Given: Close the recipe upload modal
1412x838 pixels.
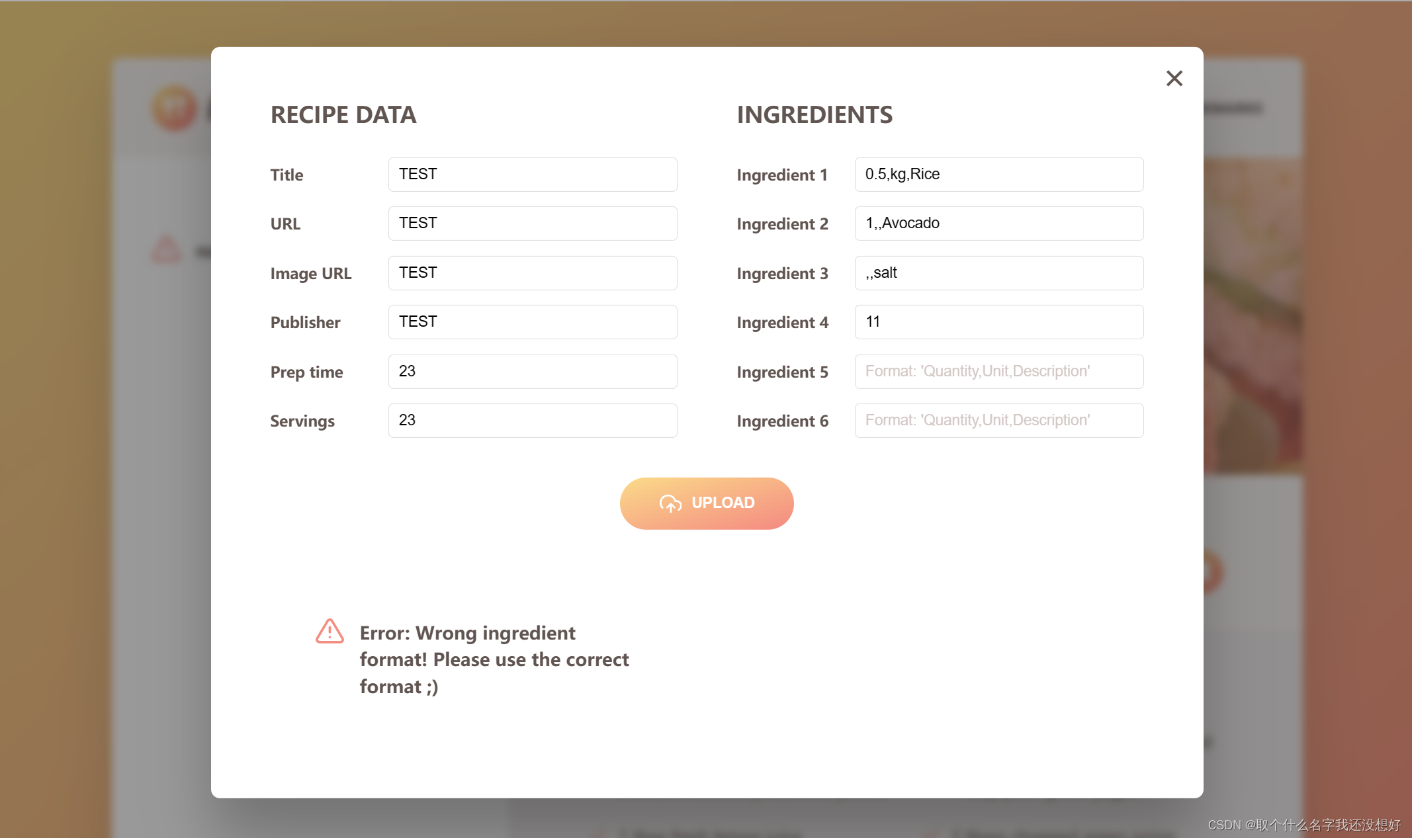Looking at the screenshot, I should 1174,78.
